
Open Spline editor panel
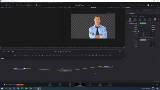pyautogui.click(x=123, y=5)
